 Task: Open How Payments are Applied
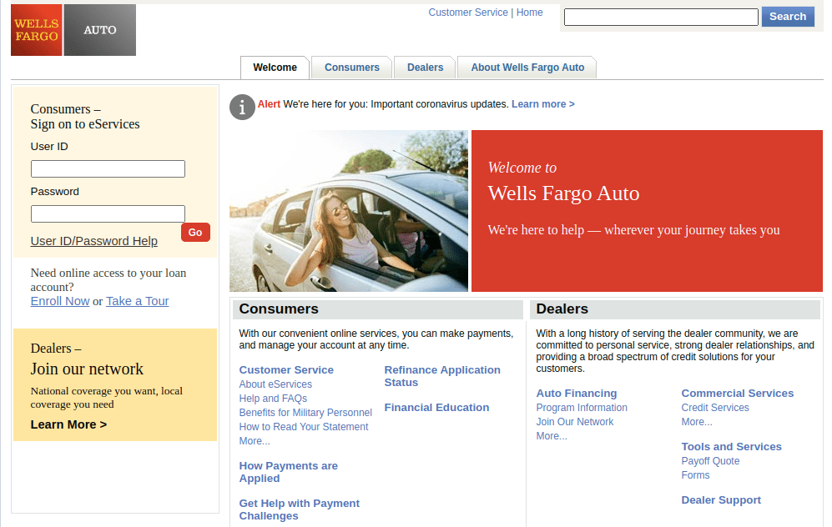click(288, 472)
